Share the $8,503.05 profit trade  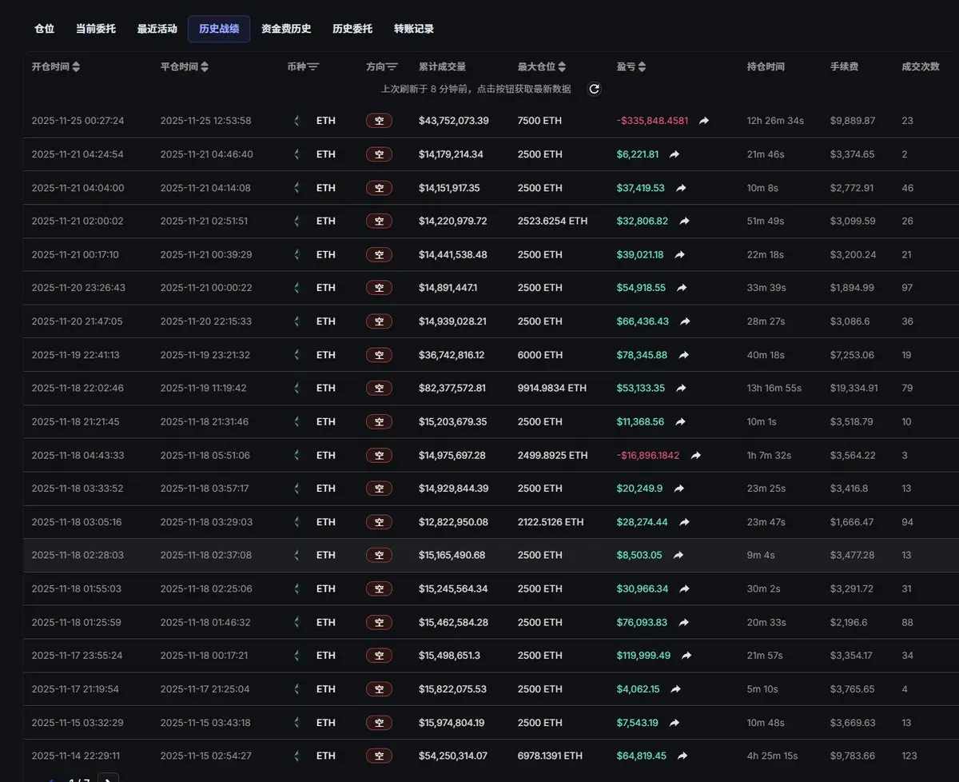coord(678,555)
